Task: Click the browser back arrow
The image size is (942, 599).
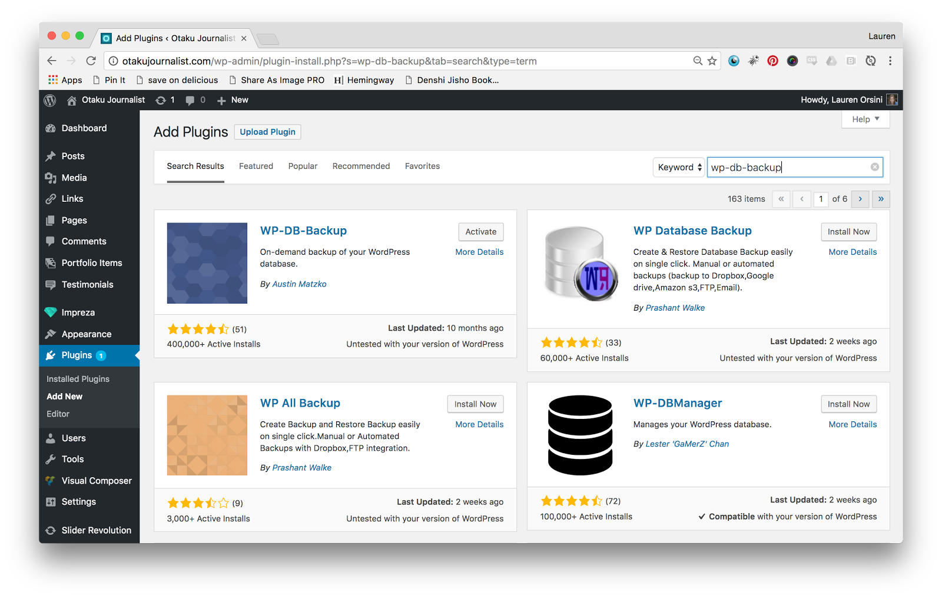Action: [x=52, y=61]
